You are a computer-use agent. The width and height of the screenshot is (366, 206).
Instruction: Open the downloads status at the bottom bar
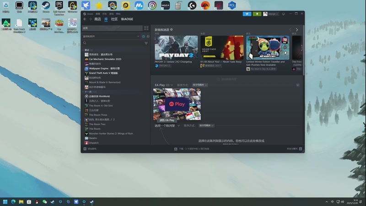[192, 149]
